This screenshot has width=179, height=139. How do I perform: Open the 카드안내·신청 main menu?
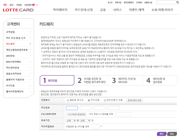click(x=84, y=10)
